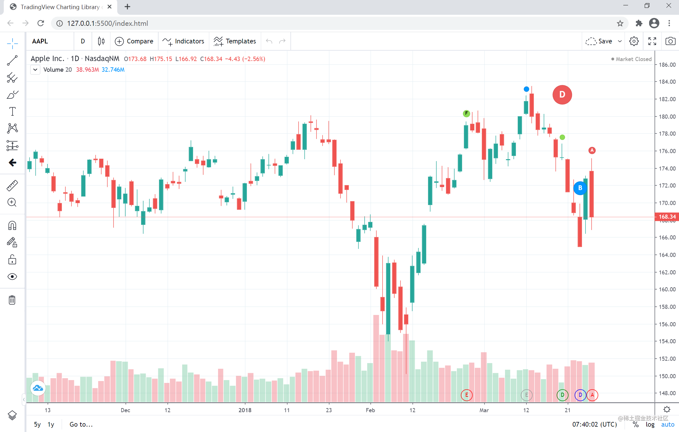The image size is (679, 432).
Task: Hide all drawings using the eye icon
Action: 12,277
